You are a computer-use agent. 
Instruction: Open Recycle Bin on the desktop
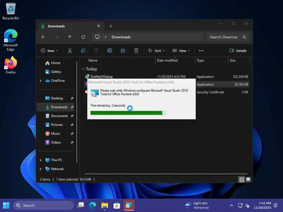[11, 11]
